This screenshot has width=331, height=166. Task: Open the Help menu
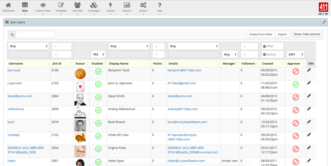(159, 7)
